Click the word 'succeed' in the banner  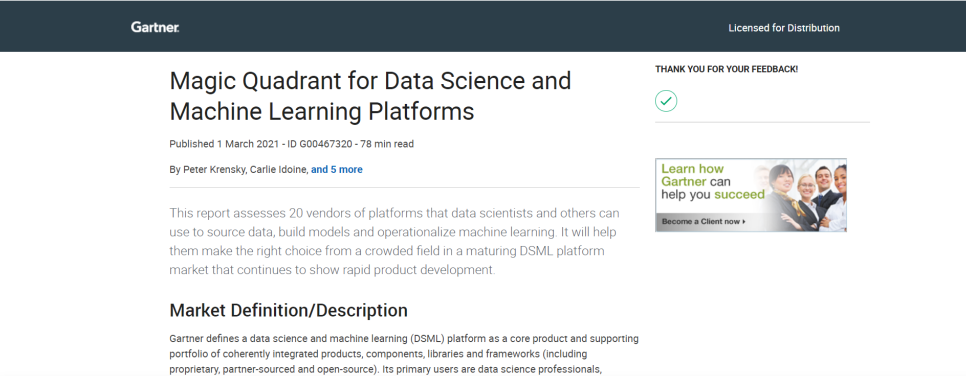click(739, 195)
